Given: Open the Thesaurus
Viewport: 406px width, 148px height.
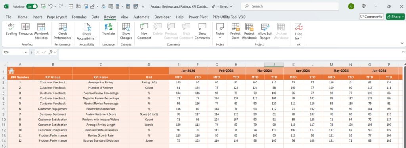Looking at the screenshot, I should 26,29.
